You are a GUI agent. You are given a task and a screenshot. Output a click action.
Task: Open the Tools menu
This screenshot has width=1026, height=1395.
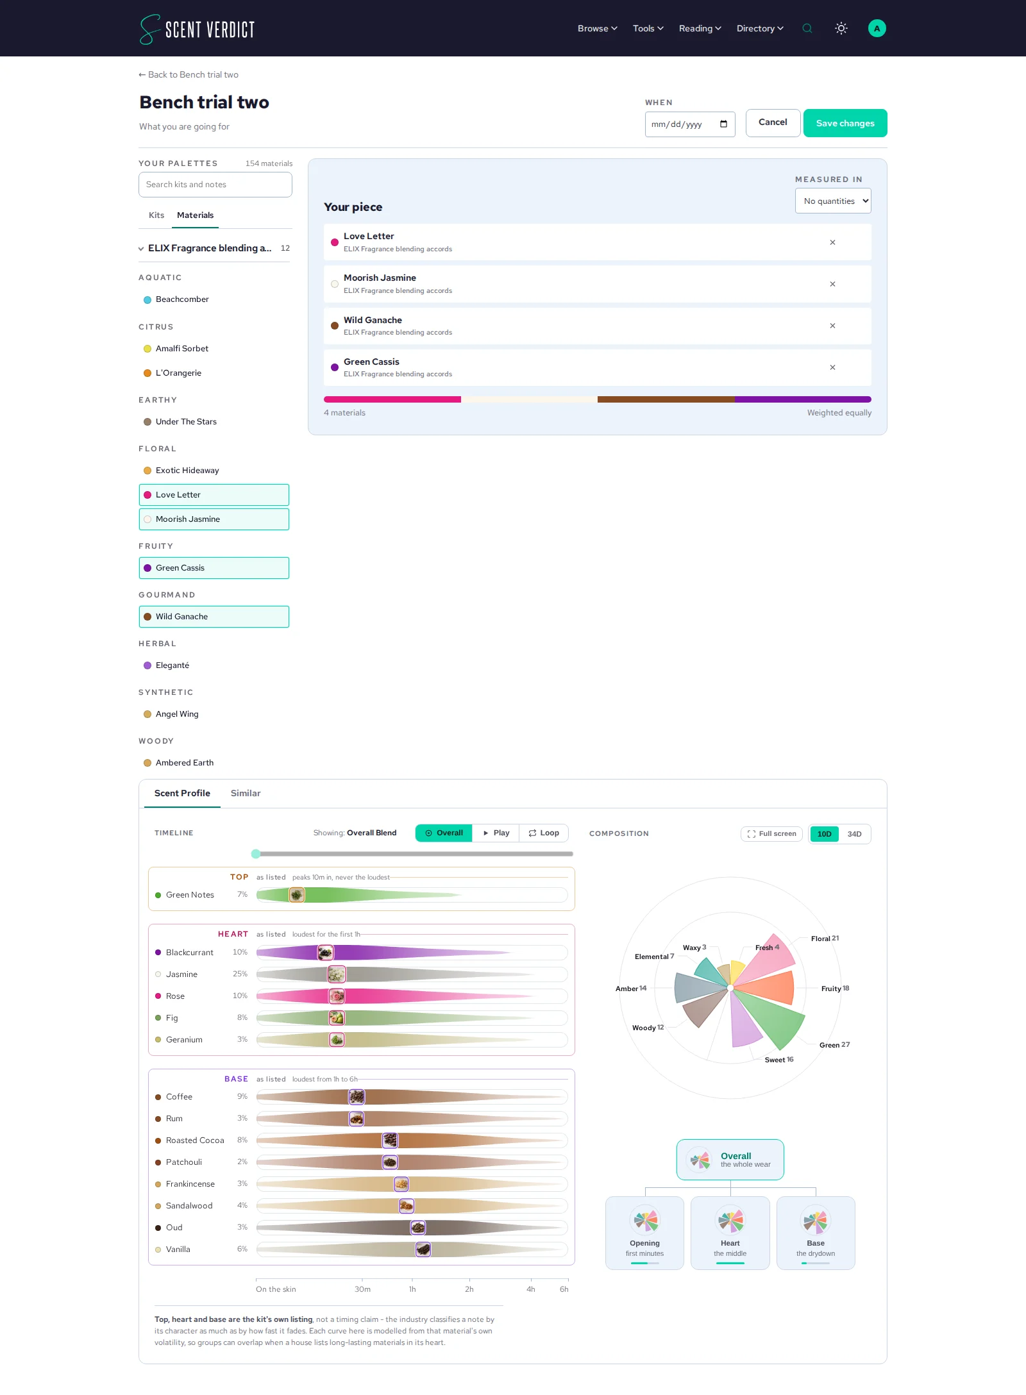648,28
